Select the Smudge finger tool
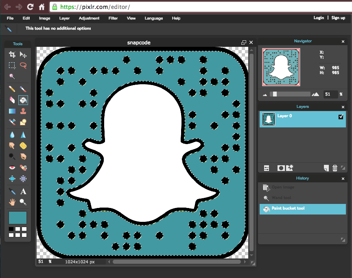Screen dimensions: 352x278 [x=12, y=146]
